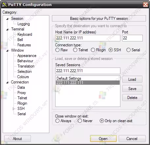150x145 pixels.
Task: Open the Proxy category
Action: (x=22, y=93)
